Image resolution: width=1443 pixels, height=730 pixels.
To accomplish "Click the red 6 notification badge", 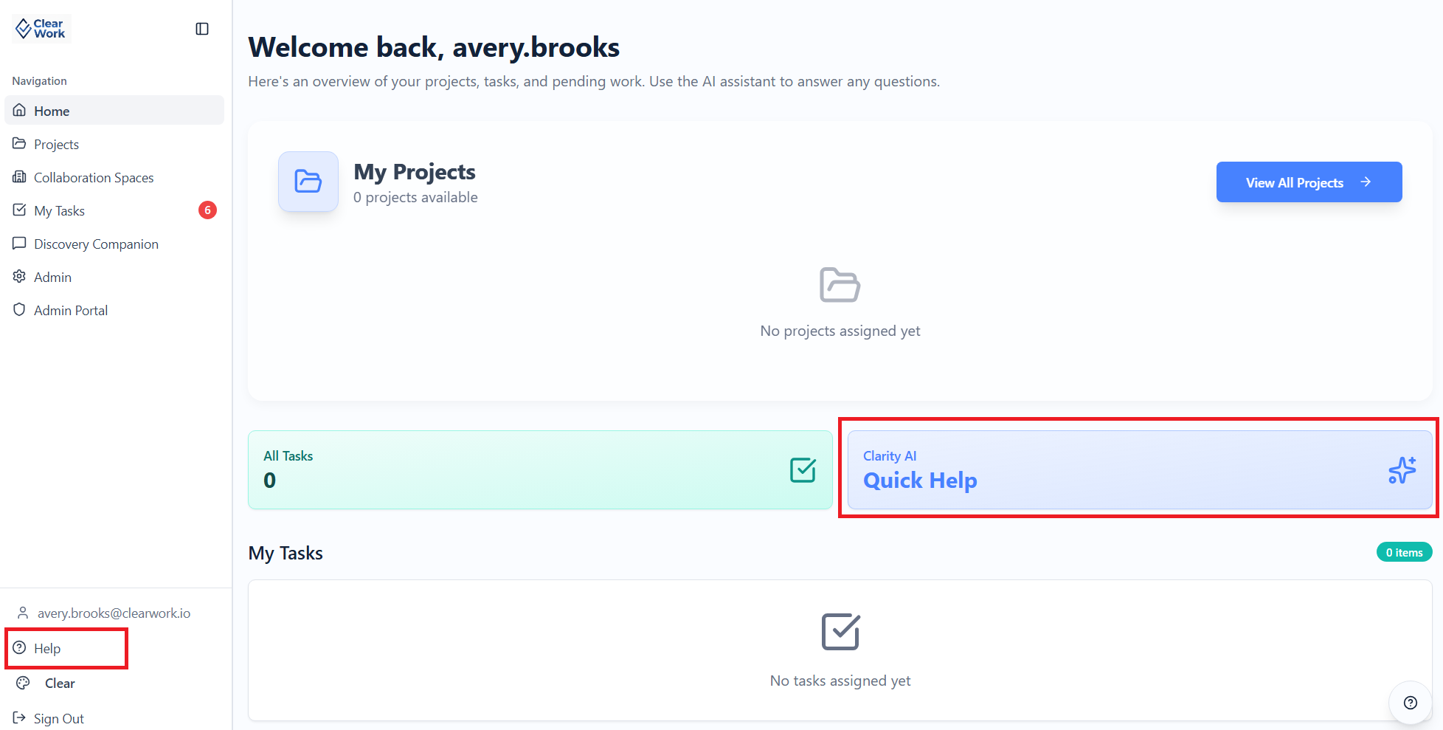I will click(207, 210).
